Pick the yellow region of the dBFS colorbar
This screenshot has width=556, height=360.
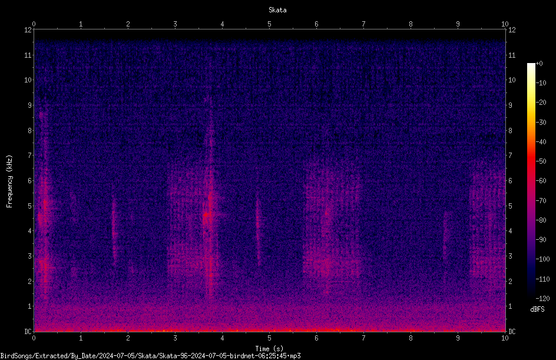point(531,107)
